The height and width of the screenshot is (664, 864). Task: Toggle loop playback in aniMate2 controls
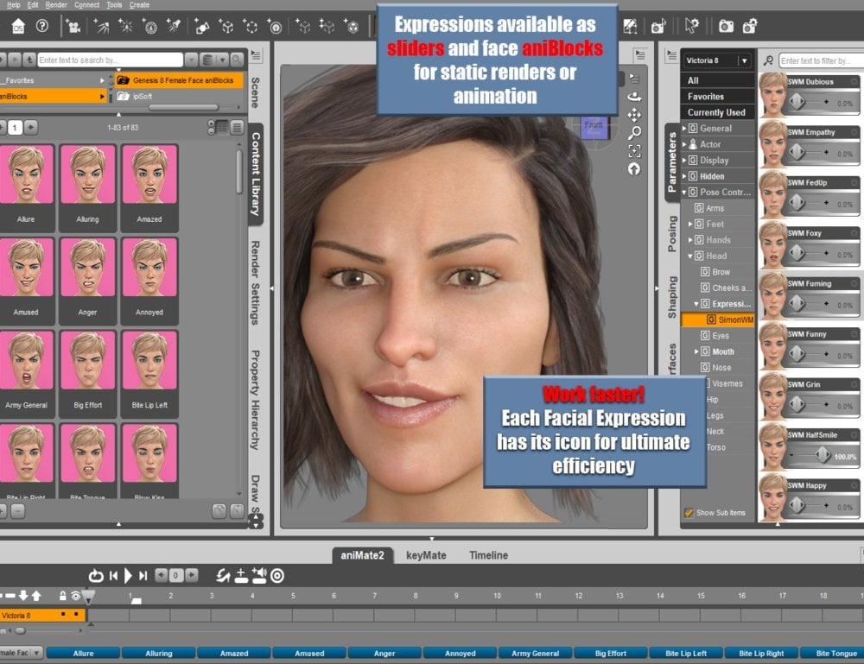[96, 574]
